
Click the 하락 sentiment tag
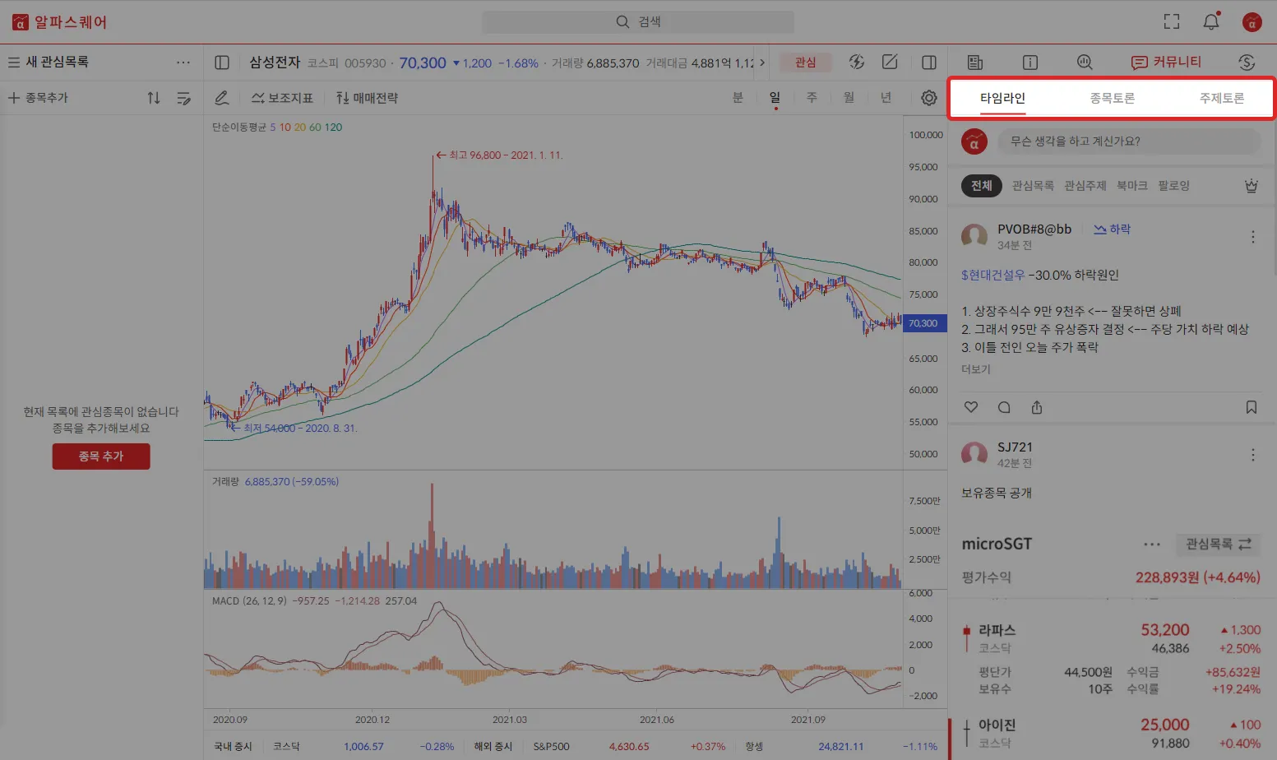pyautogui.click(x=1112, y=229)
